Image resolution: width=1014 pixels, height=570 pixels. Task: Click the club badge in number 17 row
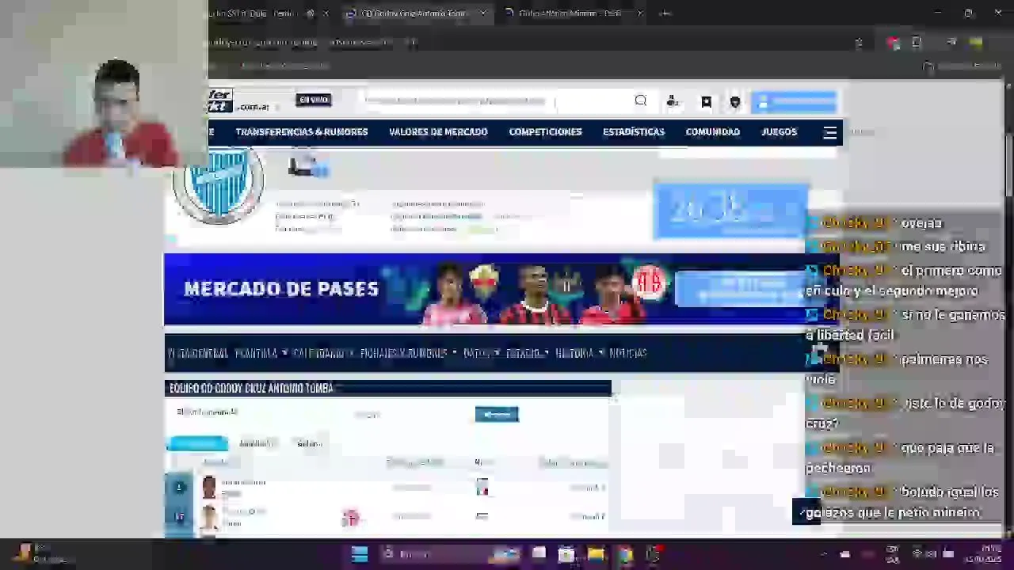pyautogui.click(x=350, y=518)
